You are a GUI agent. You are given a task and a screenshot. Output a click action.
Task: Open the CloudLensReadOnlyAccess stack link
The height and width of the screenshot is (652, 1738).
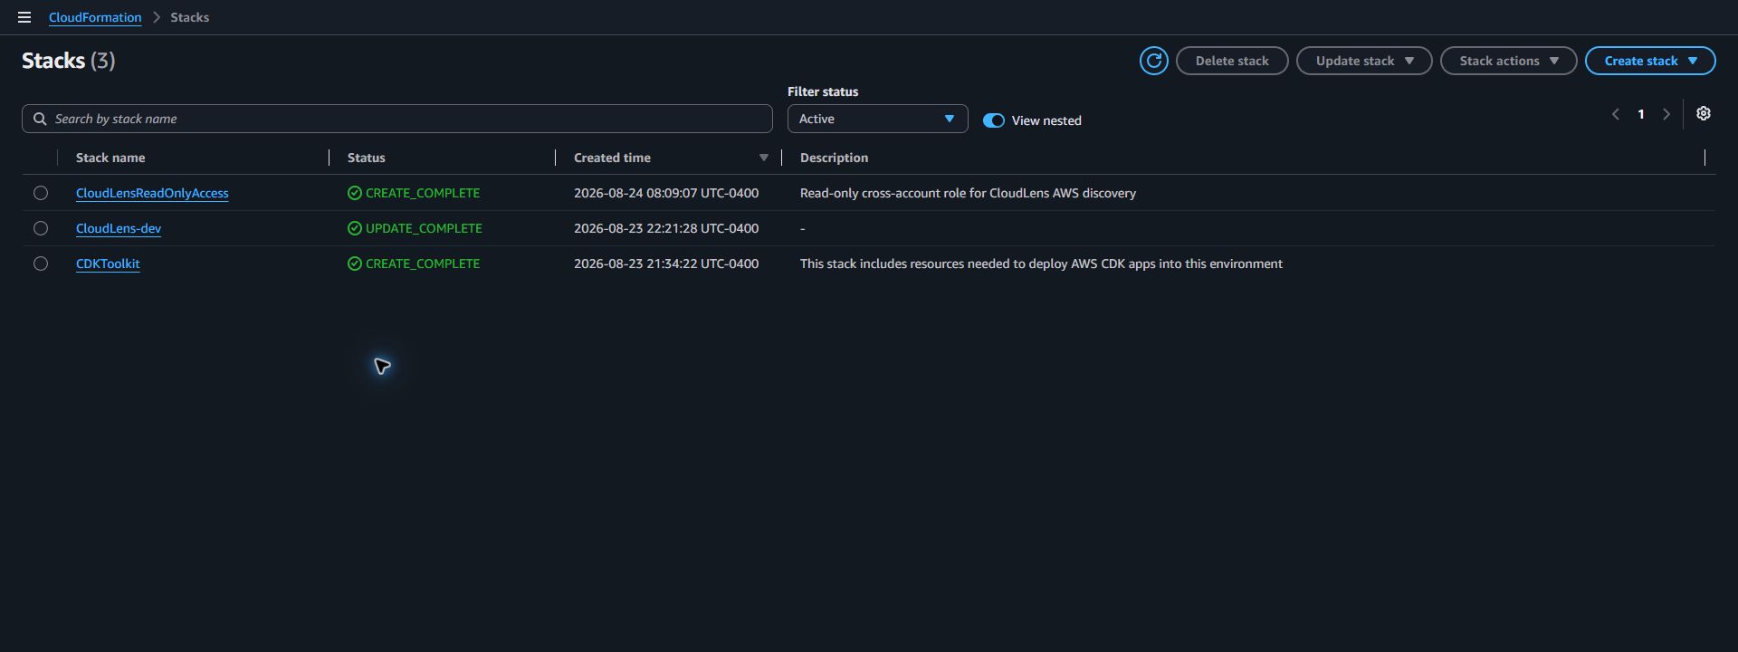pyautogui.click(x=152, y=193)
